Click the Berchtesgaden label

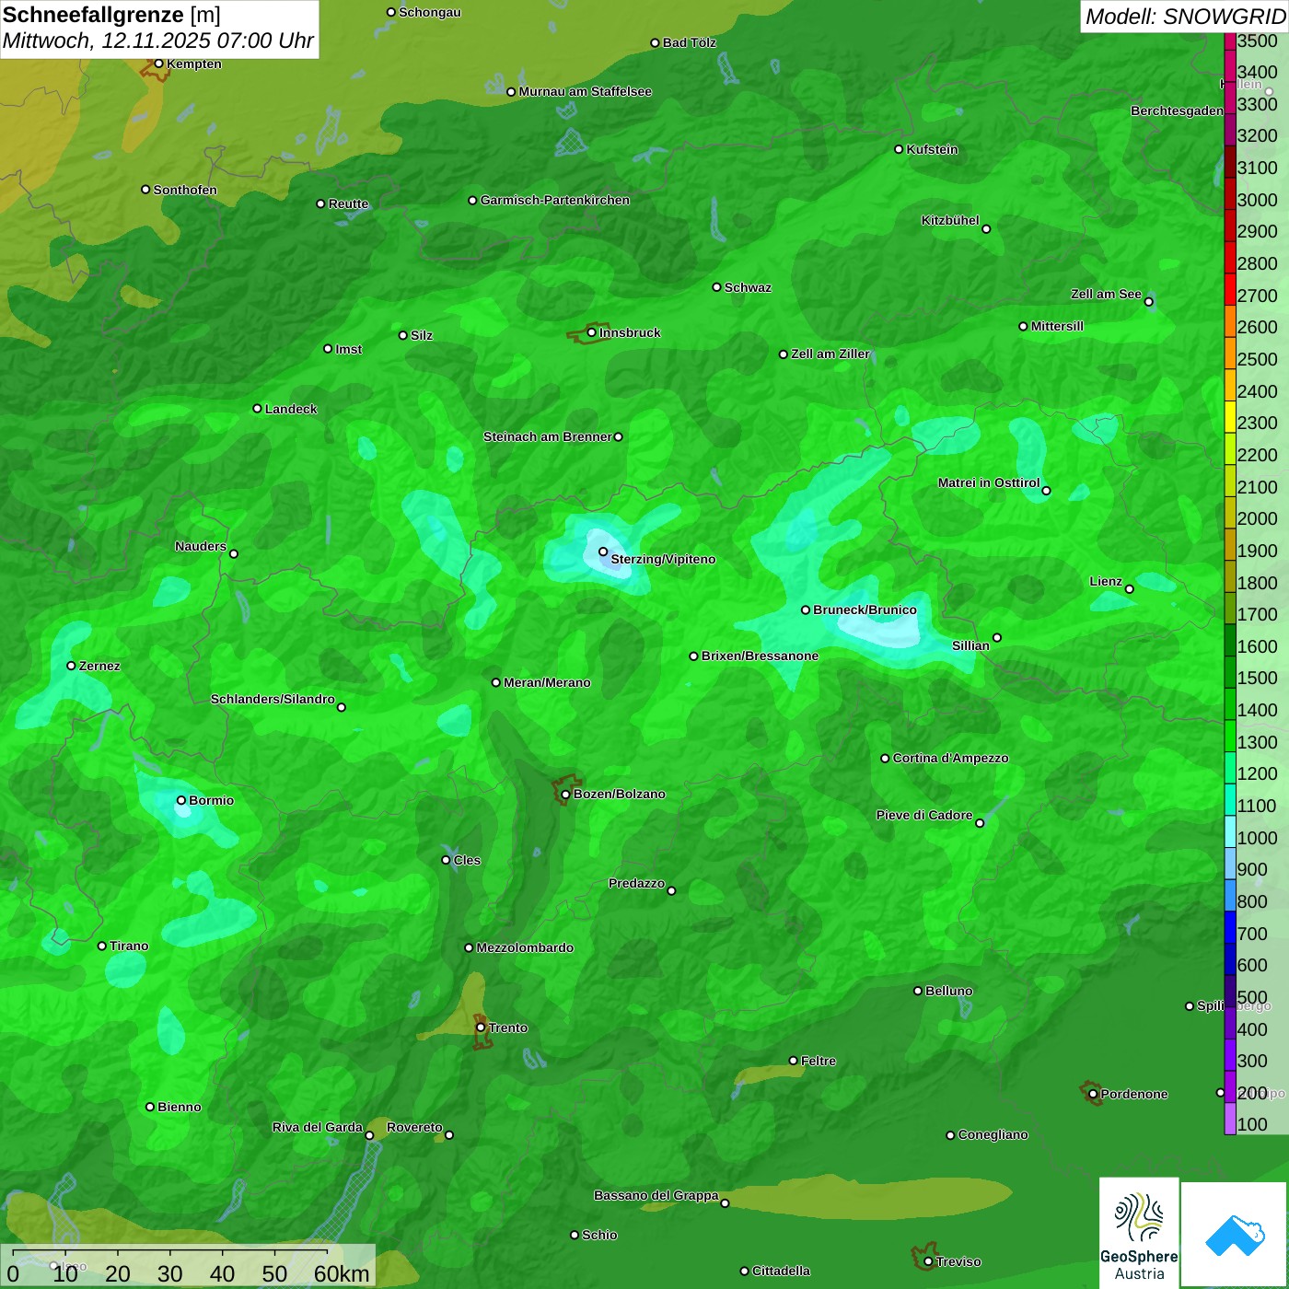point(1177,110)
